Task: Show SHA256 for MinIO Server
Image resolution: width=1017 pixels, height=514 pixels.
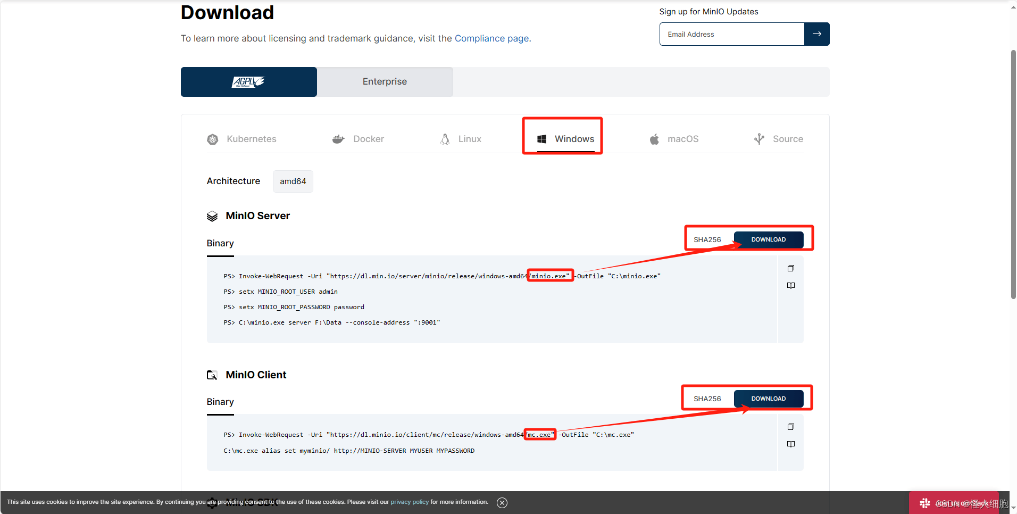Action: (x=707, y=239)
